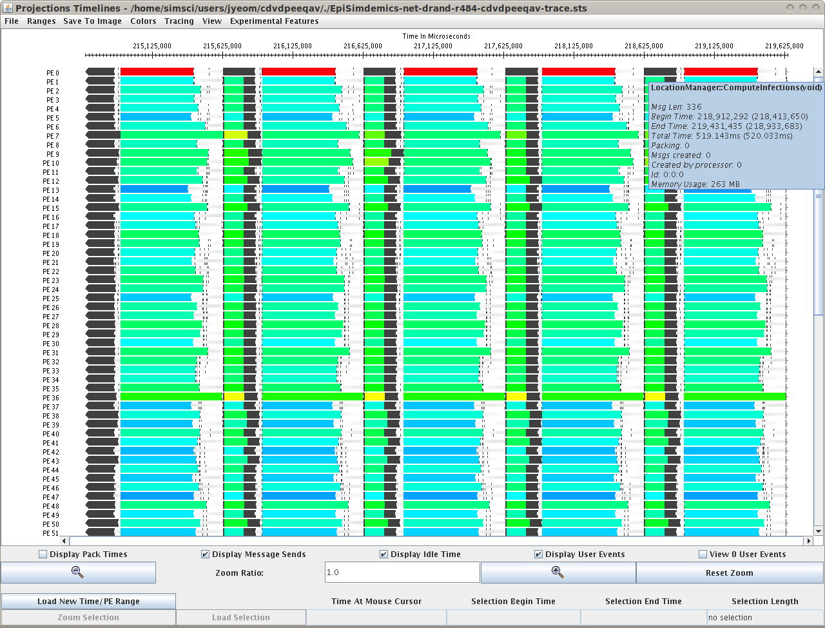Expand the Colors menu

(x=143, y=21)
